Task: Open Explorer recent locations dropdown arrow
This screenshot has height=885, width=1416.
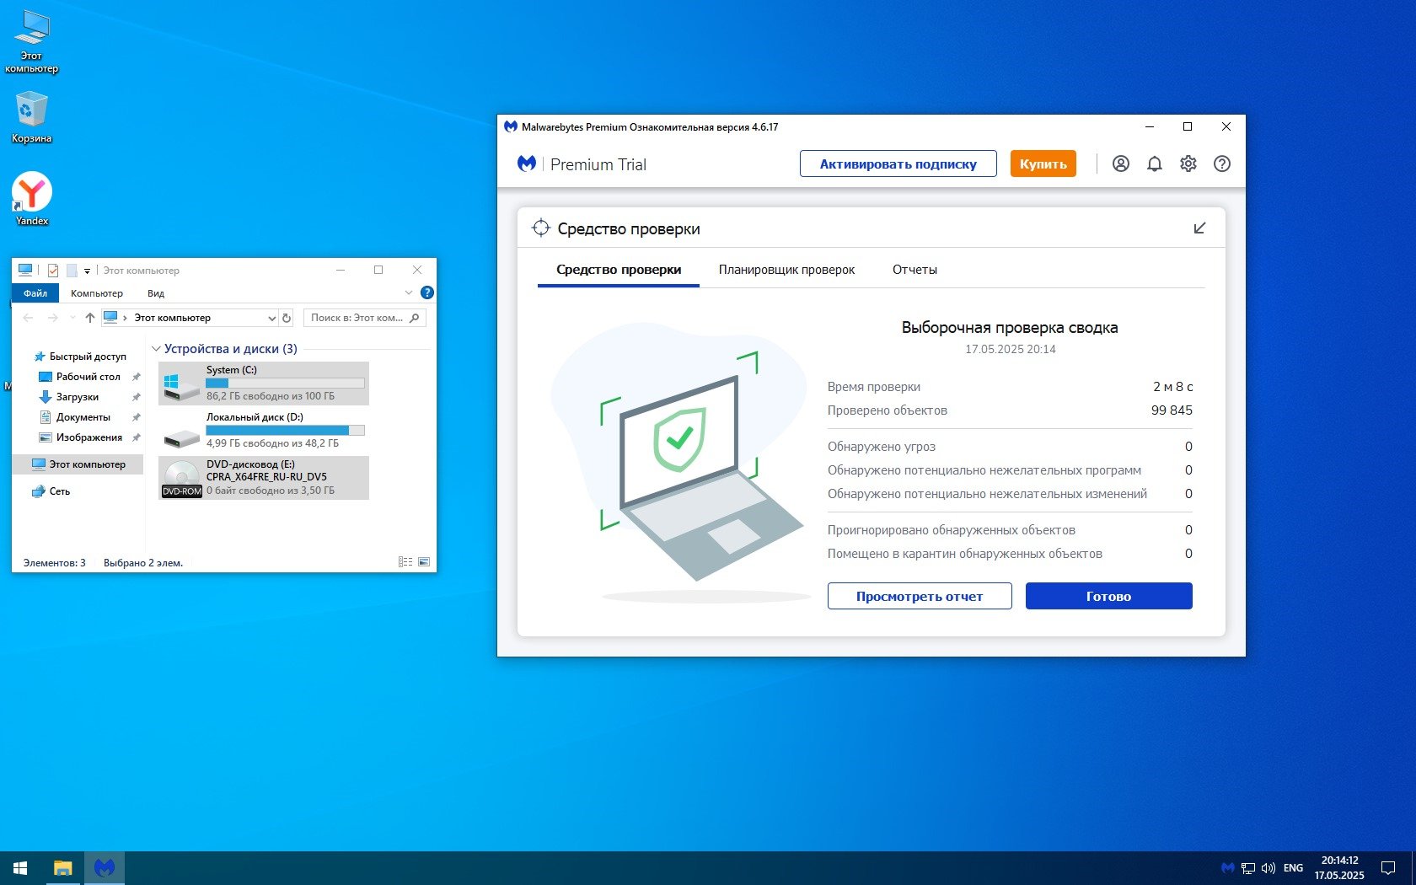Action: click(72, 318)
